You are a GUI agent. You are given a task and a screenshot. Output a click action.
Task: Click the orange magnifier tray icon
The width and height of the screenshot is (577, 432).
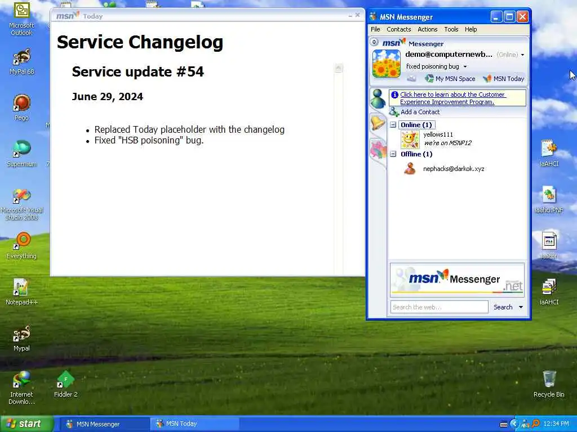[535, 424]
